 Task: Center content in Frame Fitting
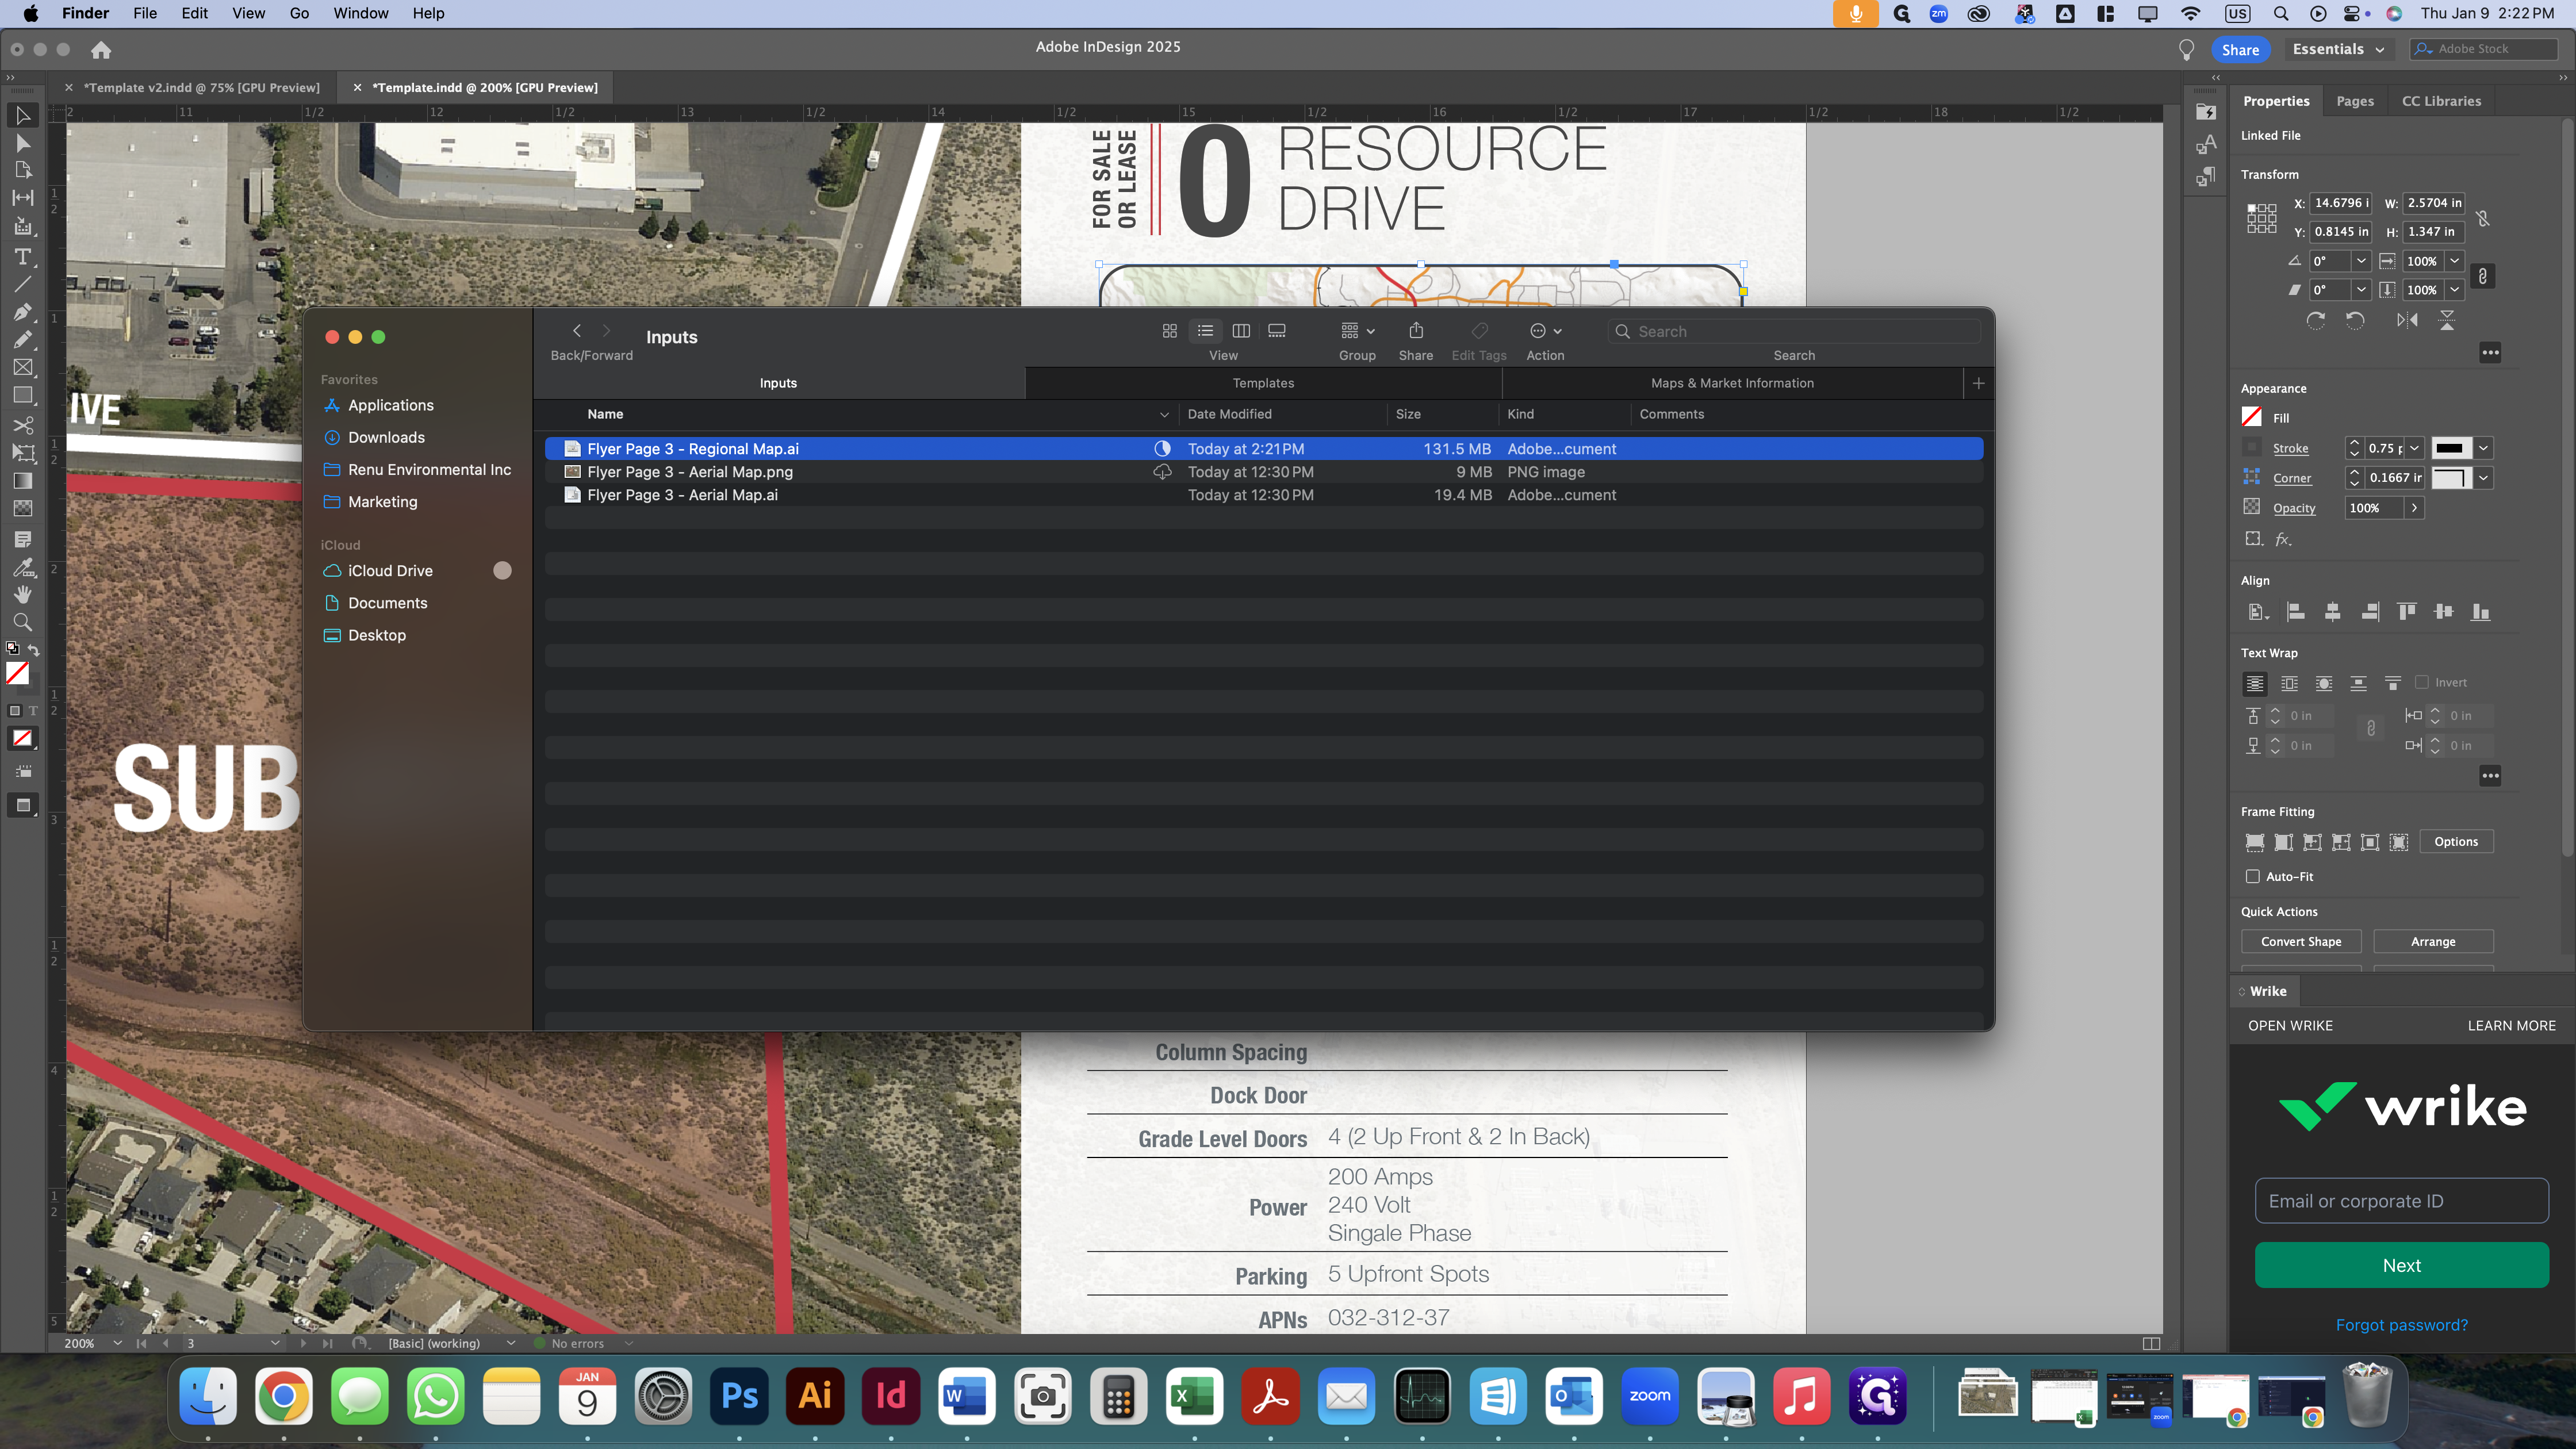2370,842
